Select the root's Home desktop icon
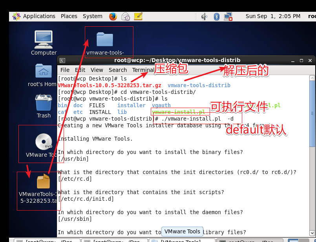The width and height of the screenshot is (316, 242). coord(43,75)
